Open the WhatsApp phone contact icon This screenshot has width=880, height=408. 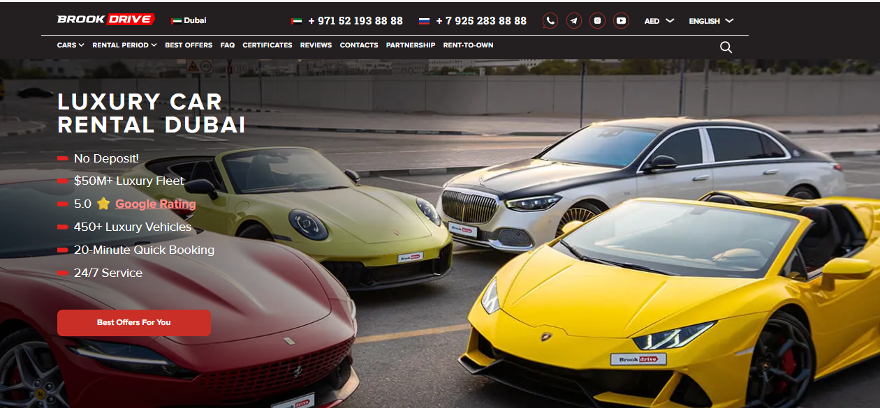coord(550,21)
